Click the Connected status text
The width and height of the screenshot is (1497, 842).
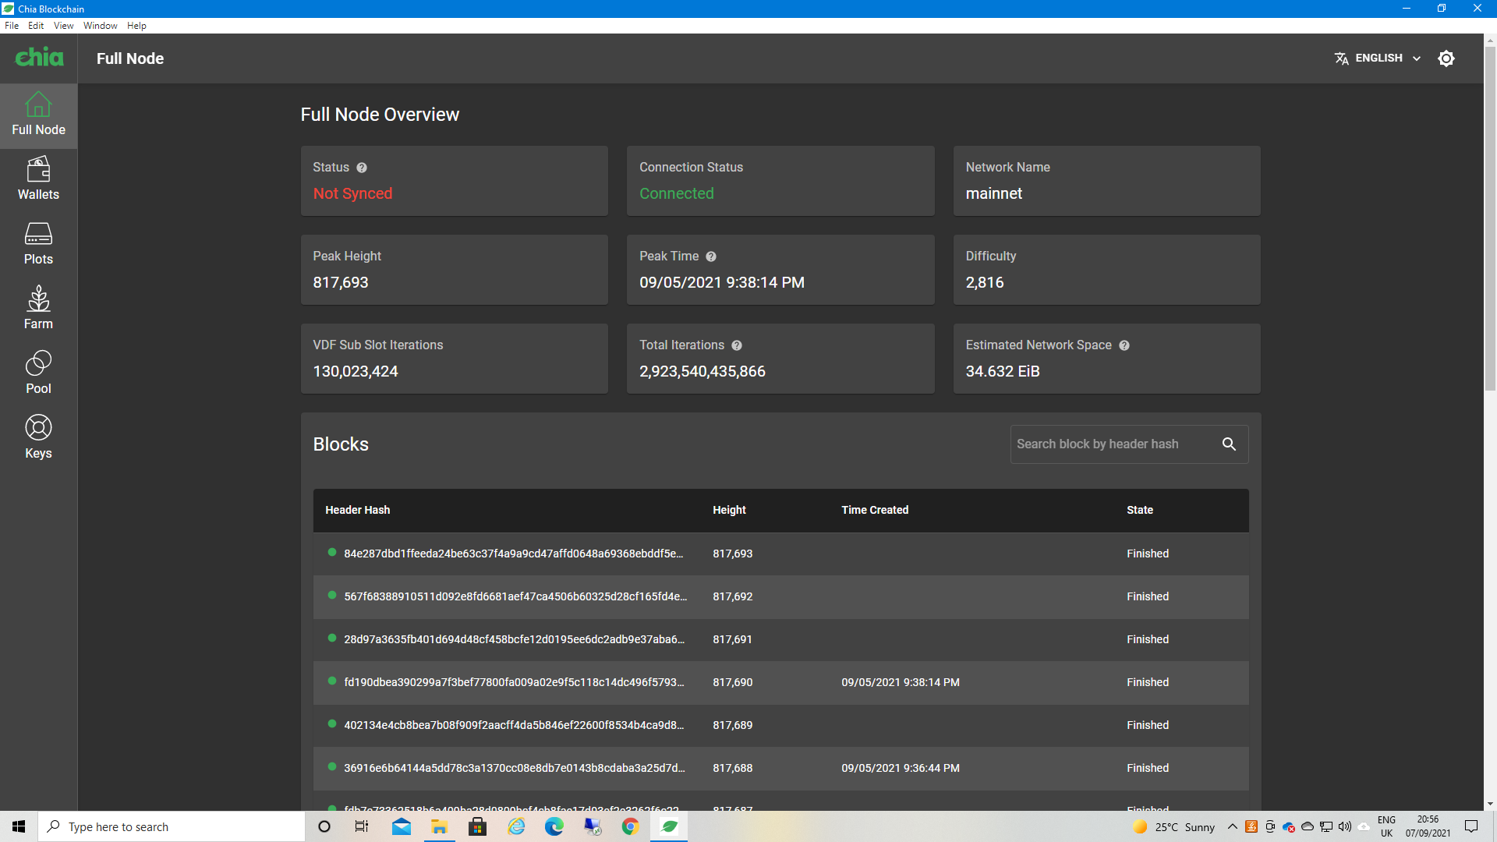point(676,193)
